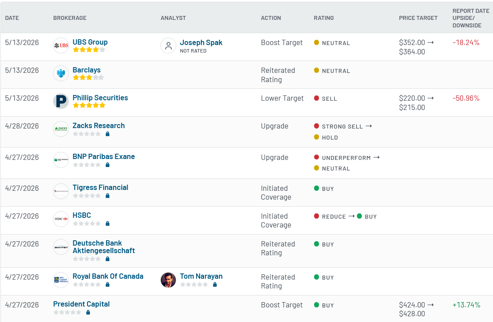Open the BNP Paribas Exane link
Screen dimensions: 493x322
point(104,156)
